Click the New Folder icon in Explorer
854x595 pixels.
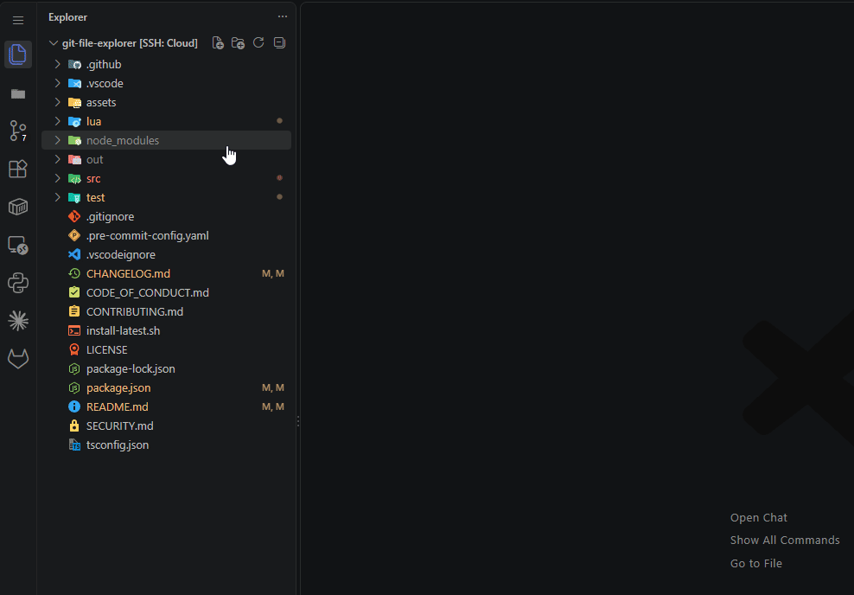[x=238, y=43]
